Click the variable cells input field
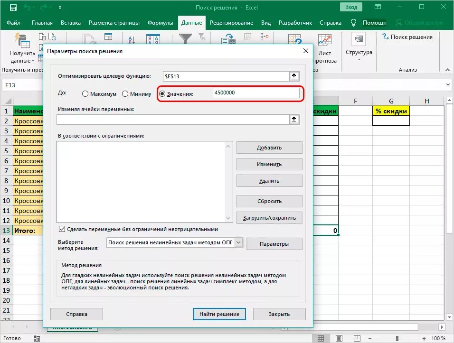 pyautogui.click(x=173, y=120)
